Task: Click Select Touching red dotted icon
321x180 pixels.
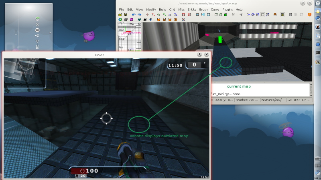Action: [x=189, y=15]
